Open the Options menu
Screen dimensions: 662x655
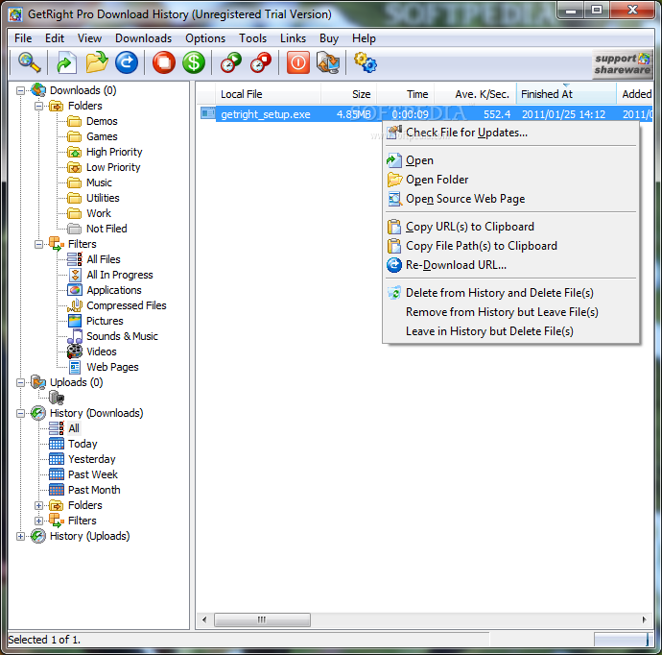(205, 38)
